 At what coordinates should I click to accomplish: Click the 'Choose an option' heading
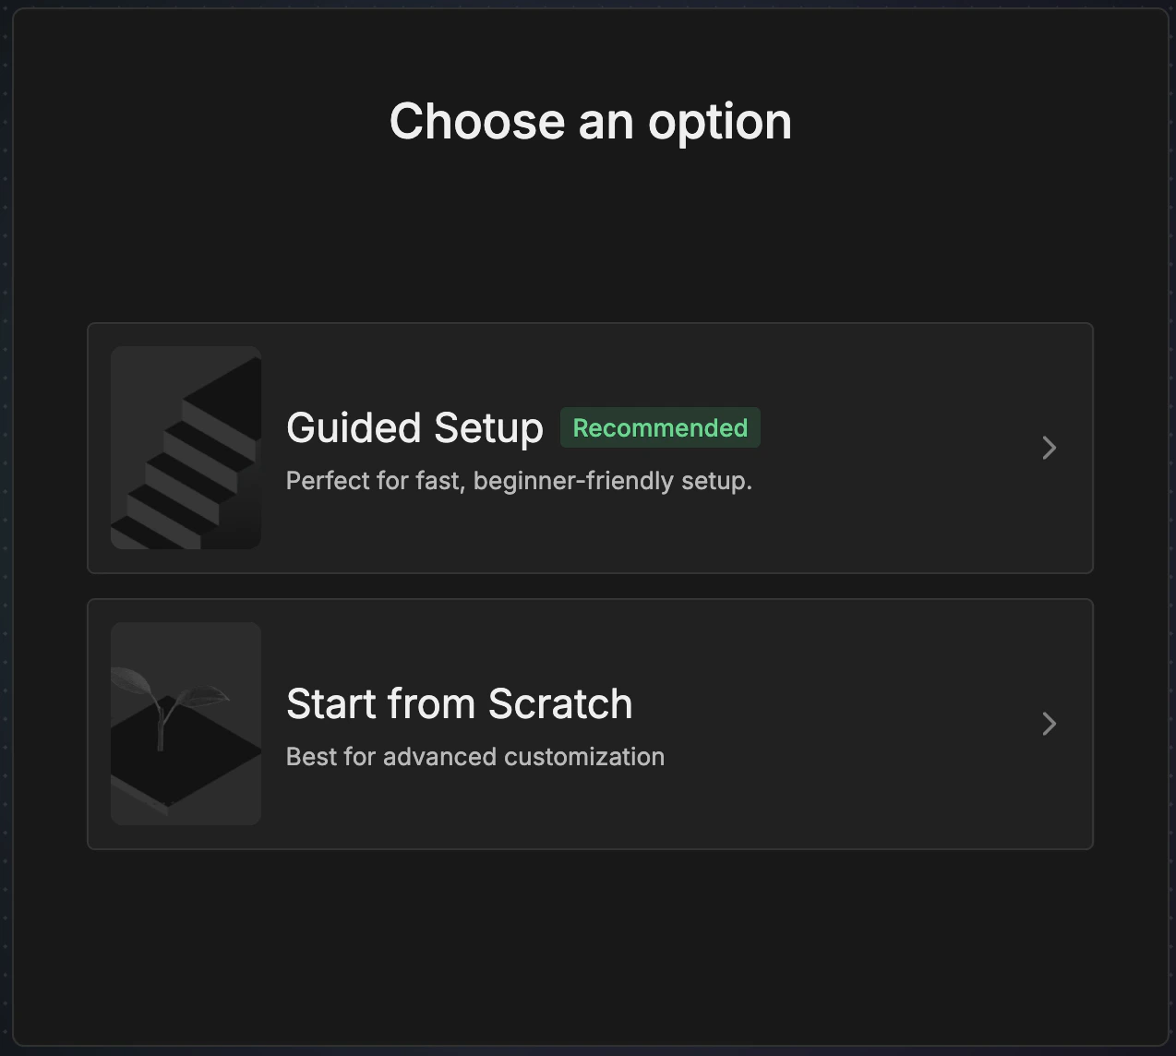591,121
